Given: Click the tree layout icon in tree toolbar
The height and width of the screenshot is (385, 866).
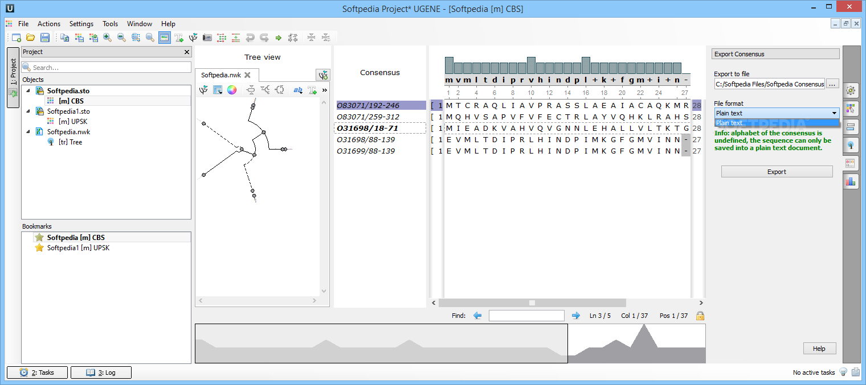Looking at the screenshot, I should 203,90.
